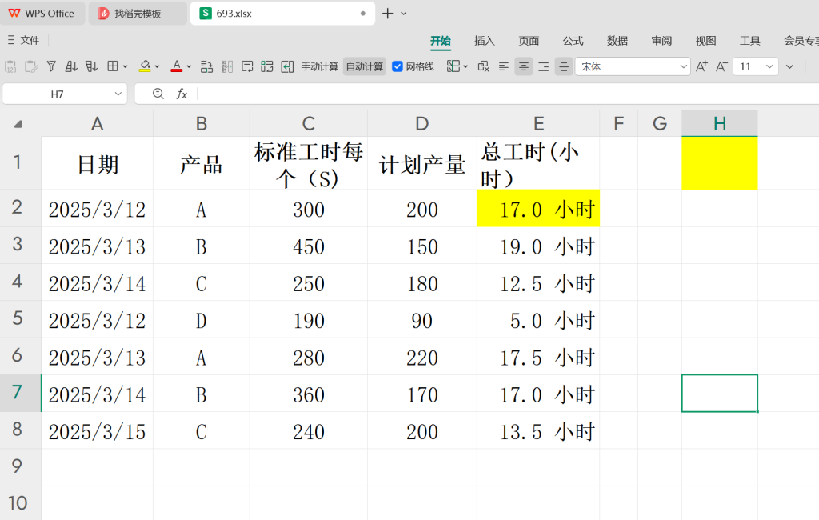Image resolution: width=819 pixels, height=520 pixels.
Task: Align text to the right
Action: coord(544,66)
